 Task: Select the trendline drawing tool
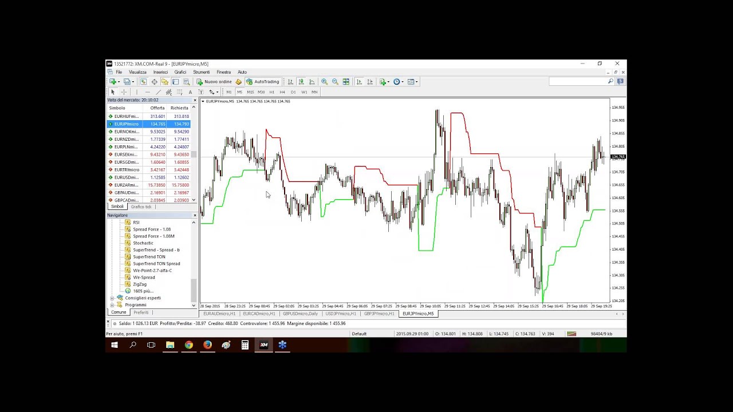[x=158, y=92]
